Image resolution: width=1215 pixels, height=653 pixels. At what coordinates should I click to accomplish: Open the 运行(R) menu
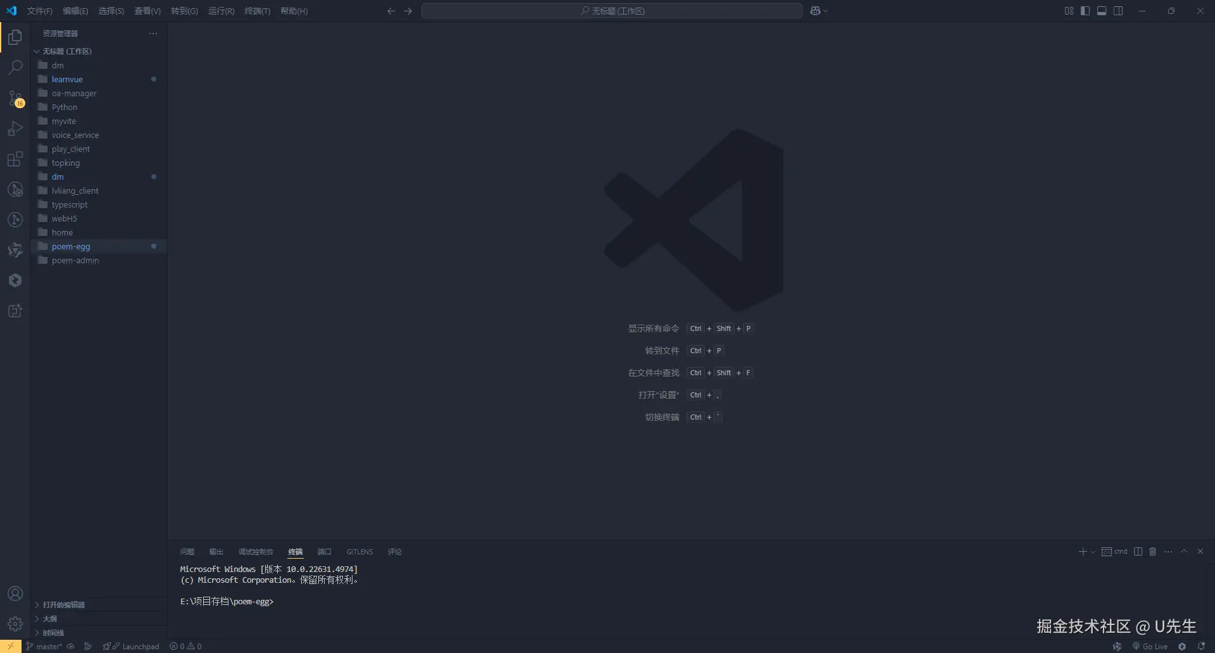pyautogui.click(x=221, y=11)
